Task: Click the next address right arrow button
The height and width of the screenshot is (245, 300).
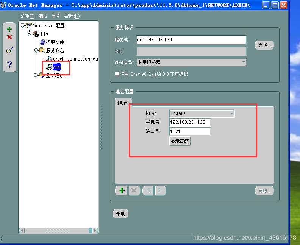Action: [x=160, y=190]
